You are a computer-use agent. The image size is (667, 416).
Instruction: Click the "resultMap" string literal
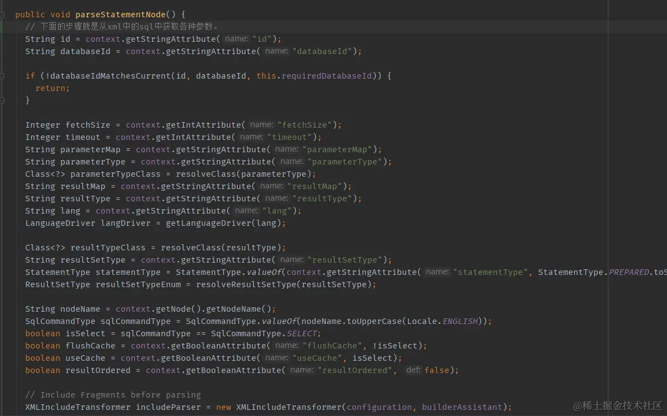[314, 186]
